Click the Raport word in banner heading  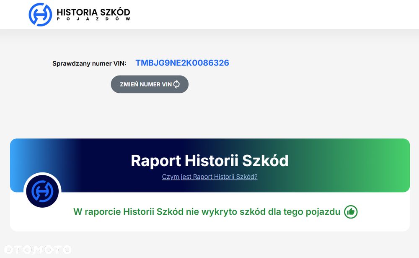click(156, 161)
